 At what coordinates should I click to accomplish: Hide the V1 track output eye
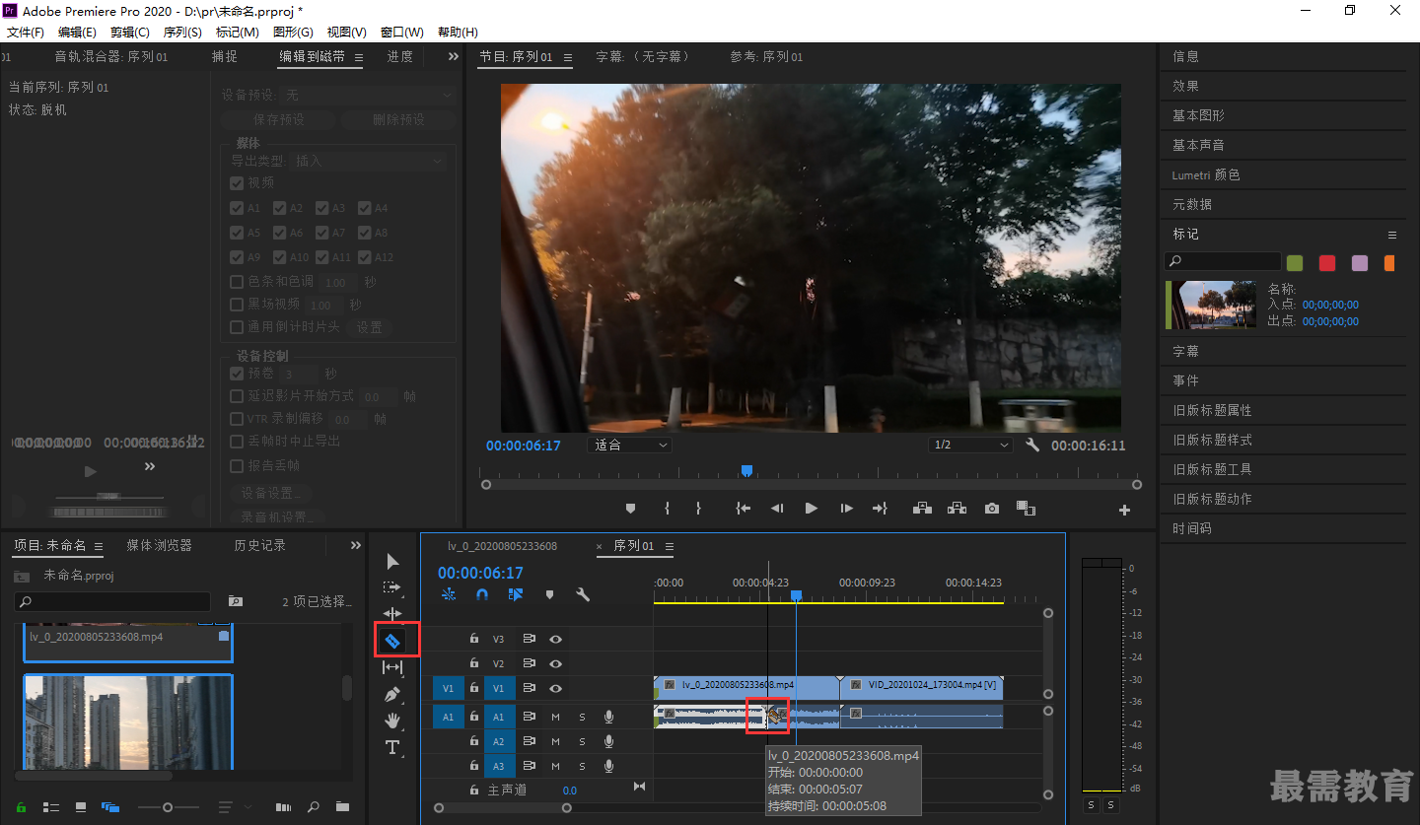point(555,688)
